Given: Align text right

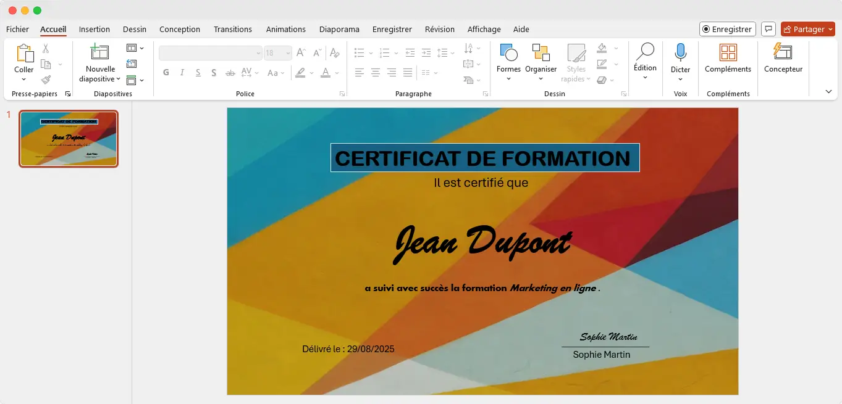Looking at the screenshot, I should point(392,73).
